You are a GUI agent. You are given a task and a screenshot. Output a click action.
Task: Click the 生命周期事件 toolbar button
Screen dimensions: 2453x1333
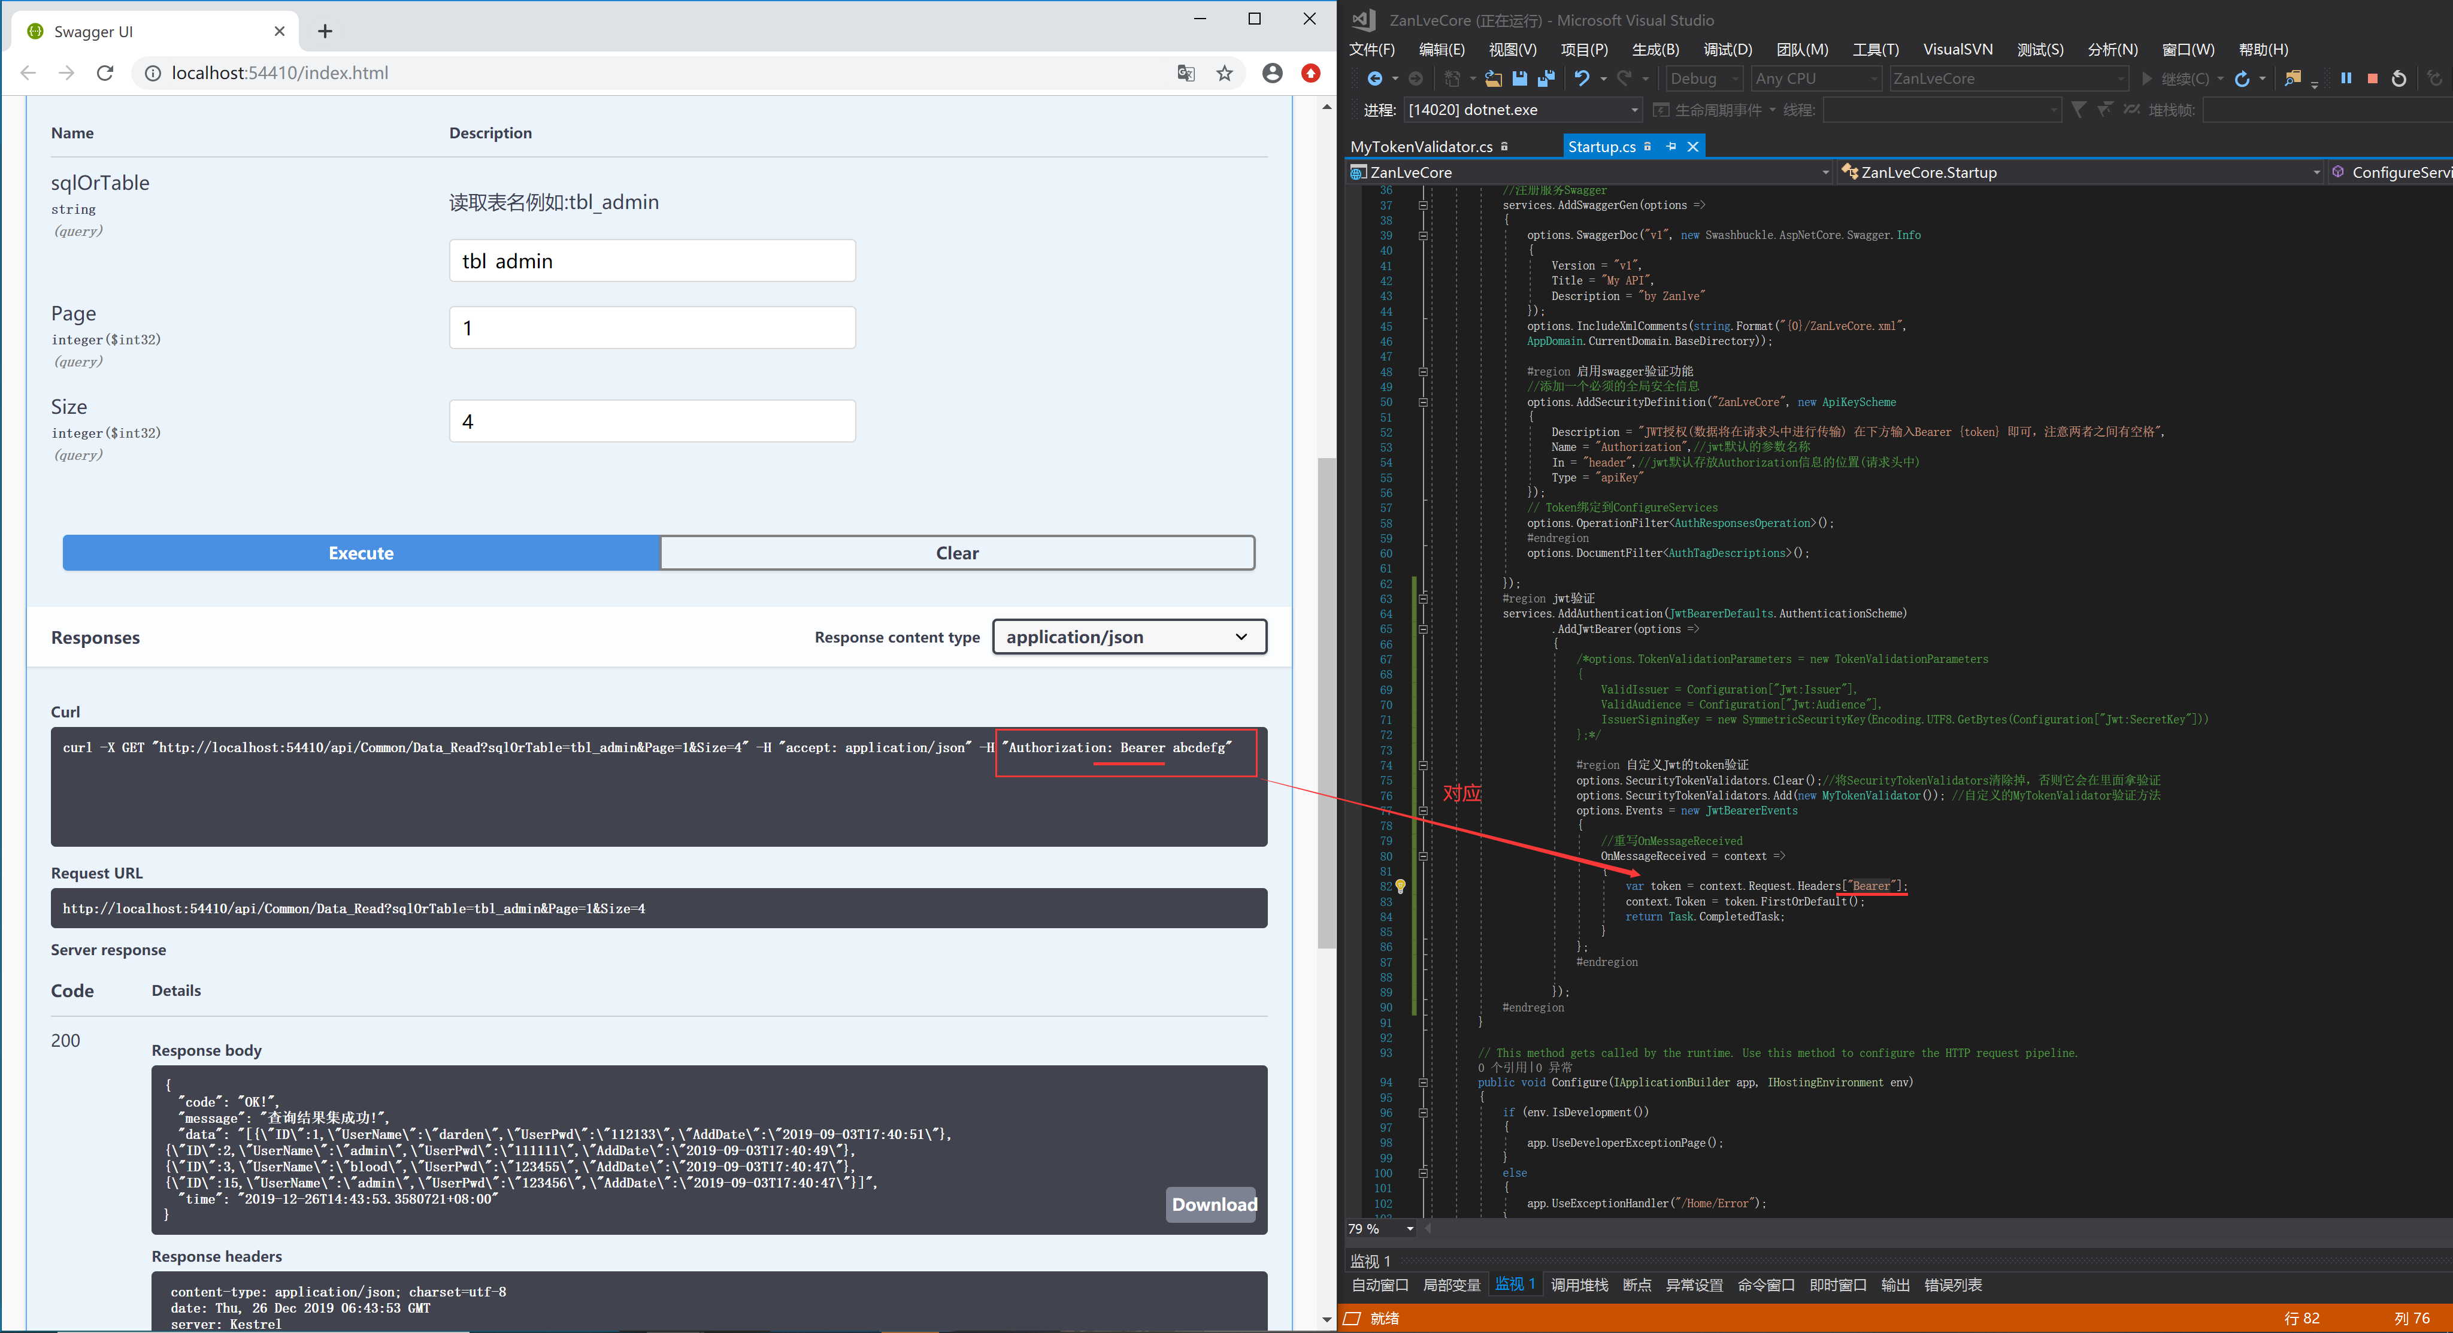tap(1709, 110)
